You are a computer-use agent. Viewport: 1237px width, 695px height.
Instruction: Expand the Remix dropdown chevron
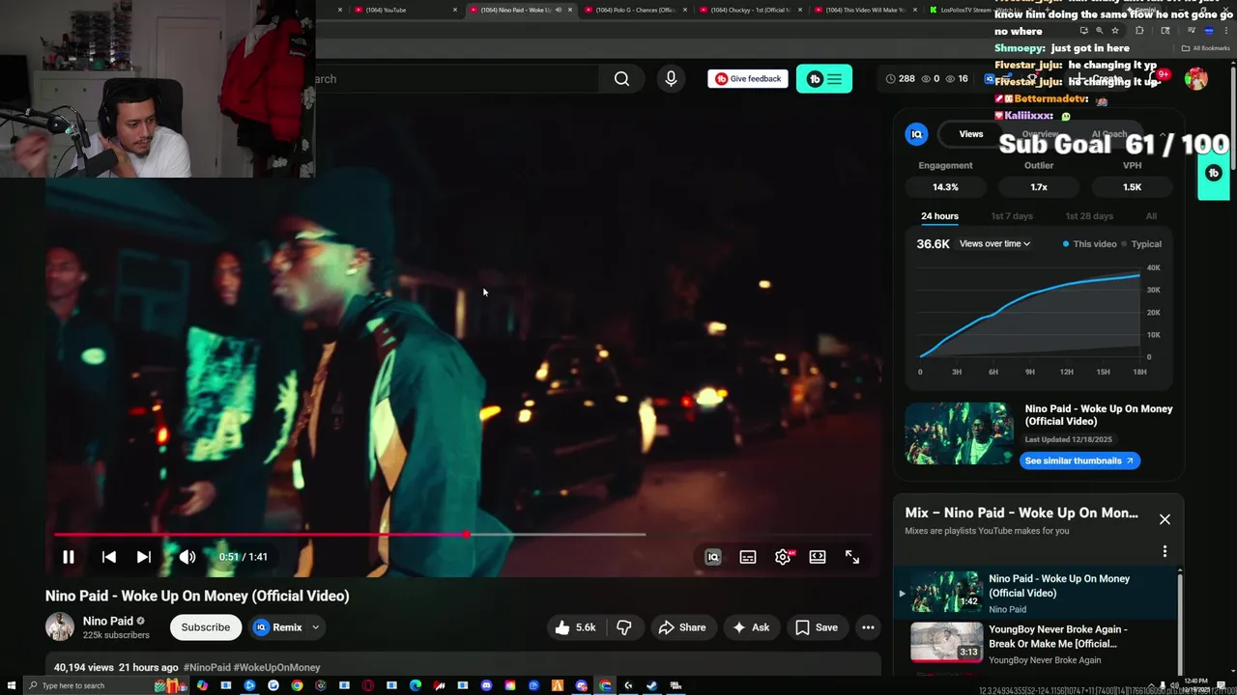point(315,627)
